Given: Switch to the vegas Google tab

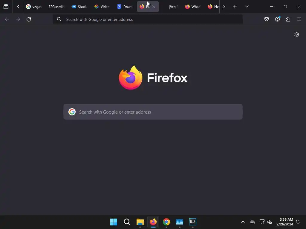Looking at the screenshot, I should click(34, 7).
